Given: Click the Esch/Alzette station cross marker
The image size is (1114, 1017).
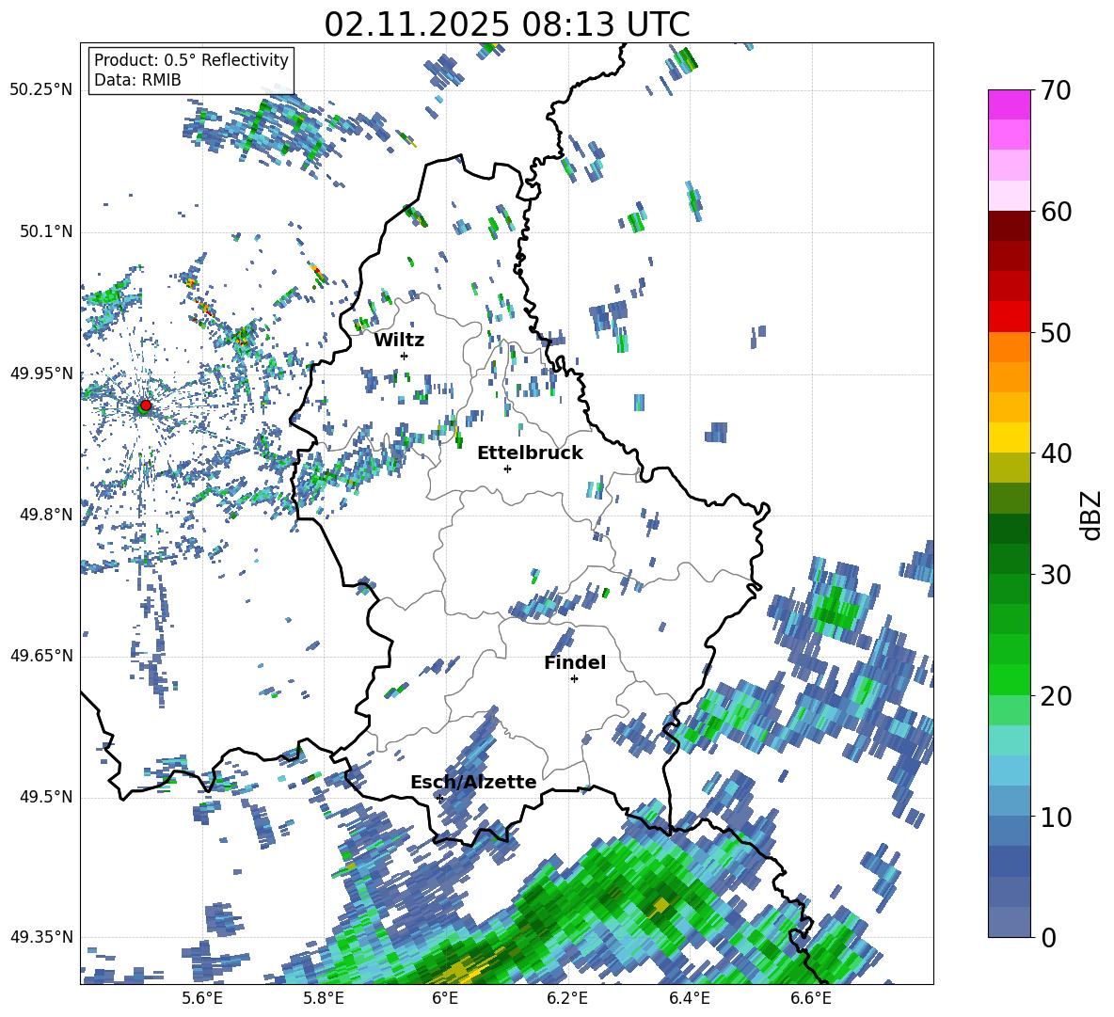Looking at the screenshot, I should [x=439, y=798].
